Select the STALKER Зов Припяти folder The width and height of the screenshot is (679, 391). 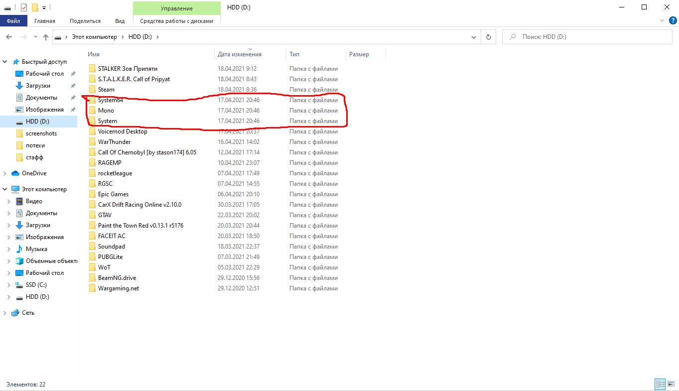tap(128, 69)
